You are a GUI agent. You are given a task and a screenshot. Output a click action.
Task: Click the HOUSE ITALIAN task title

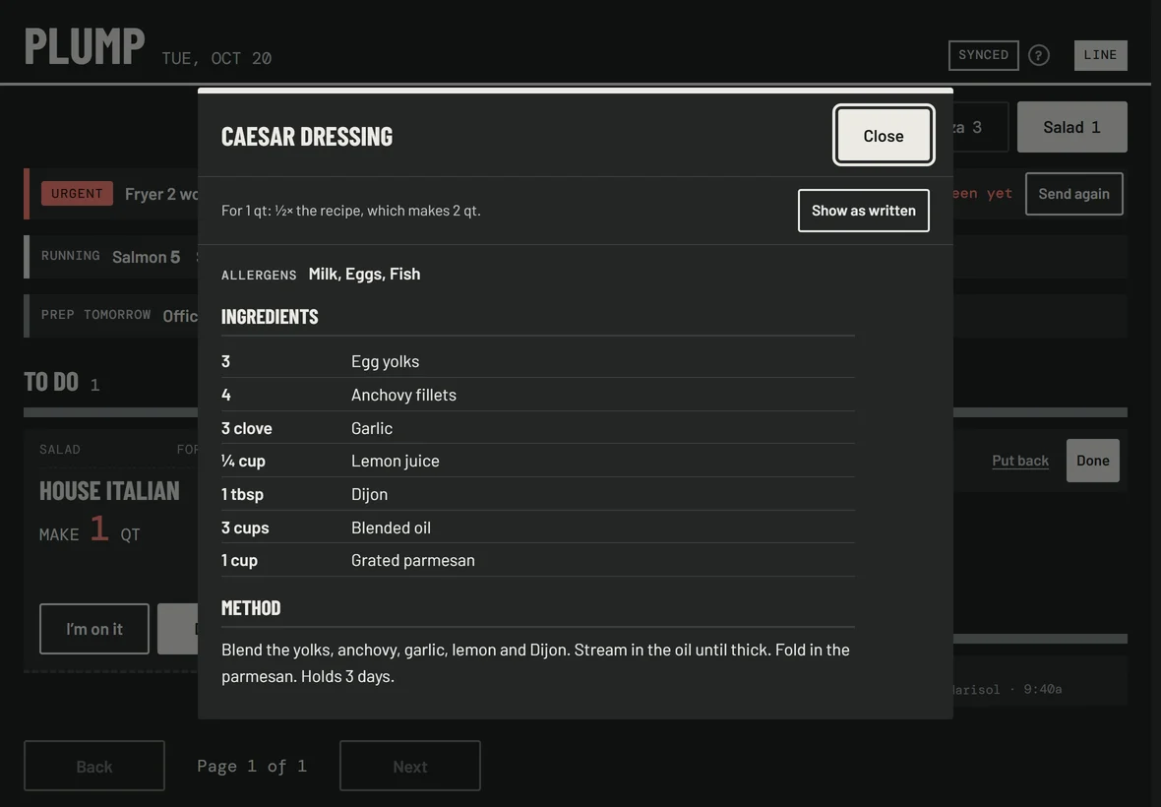[109, 490]
